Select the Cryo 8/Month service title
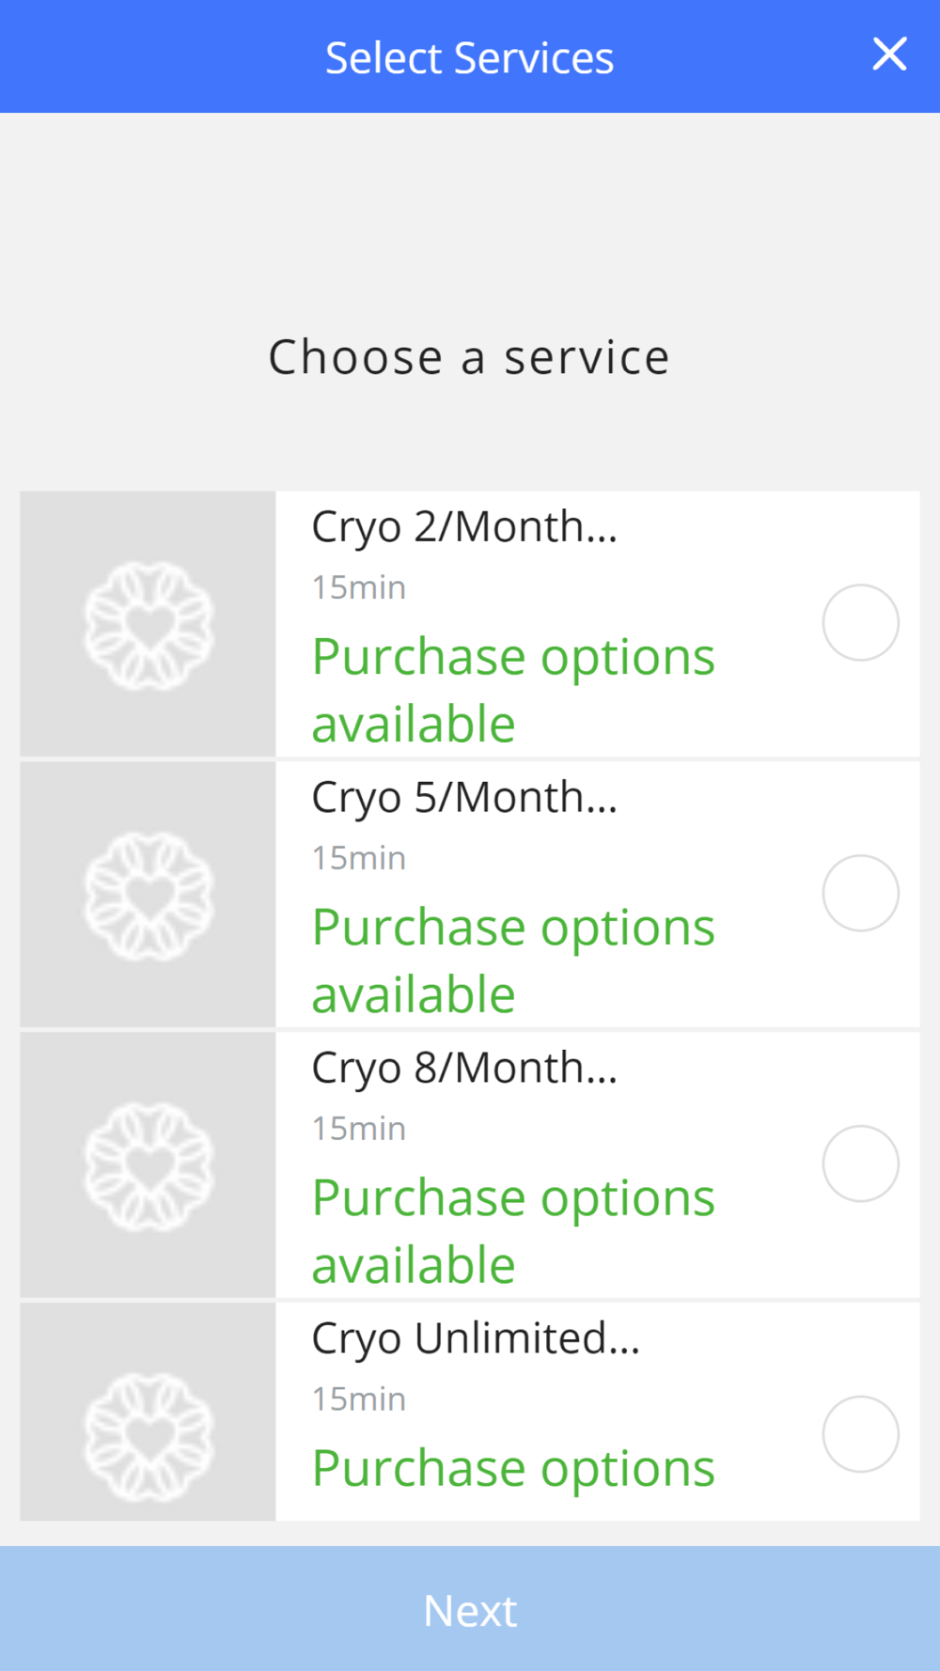The width and height of the screenshot is (940, 1671). click(464, 1069)
